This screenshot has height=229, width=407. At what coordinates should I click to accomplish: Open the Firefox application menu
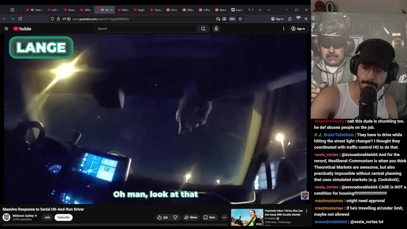(x=306, y=19)
